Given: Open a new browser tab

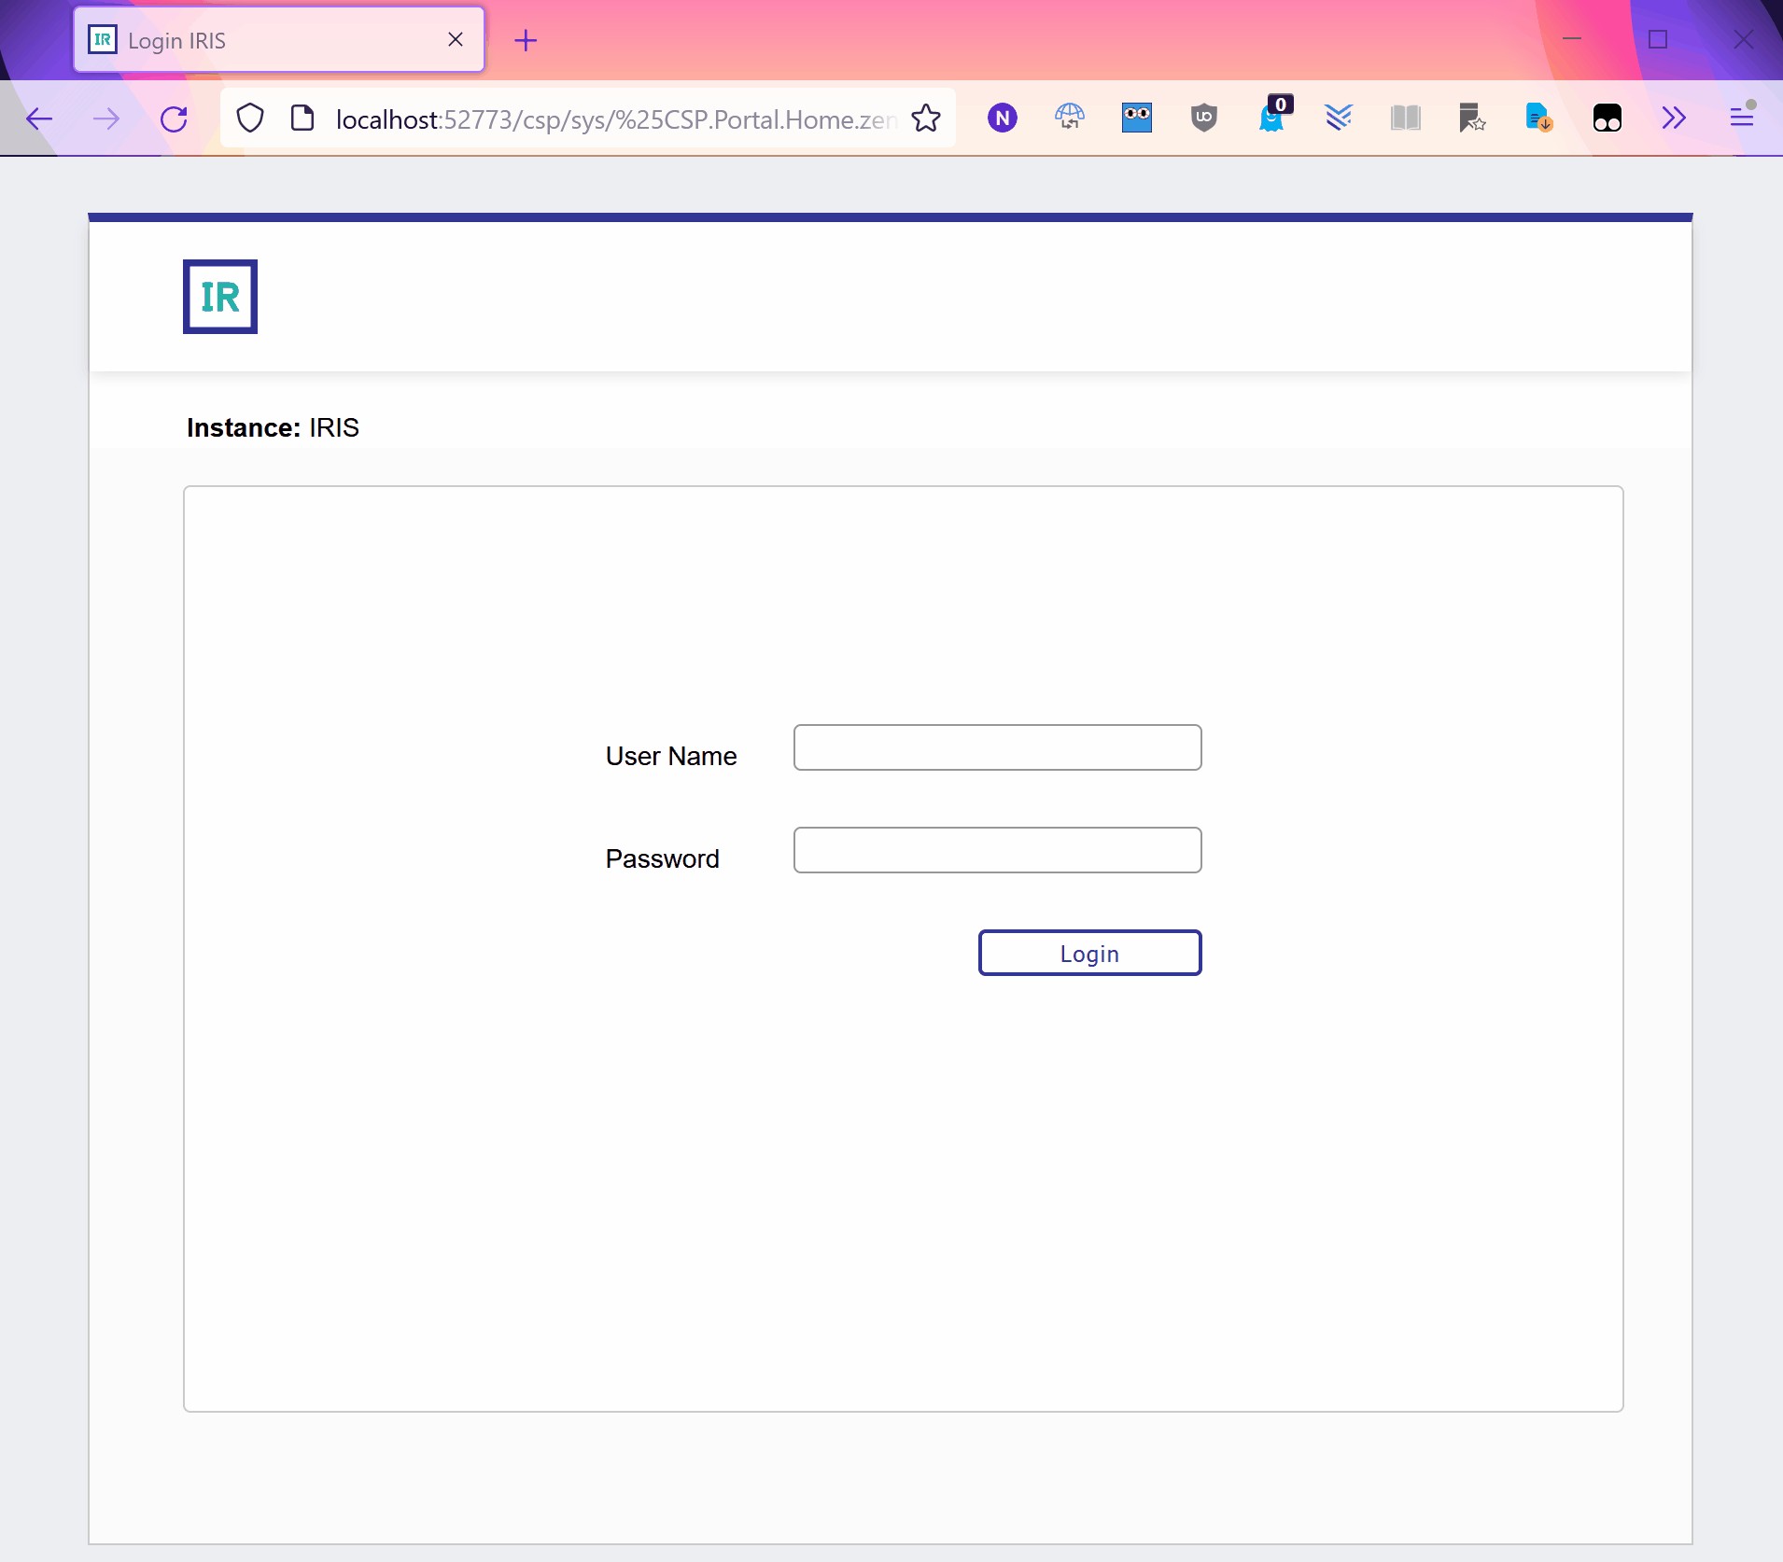Looking at the screenshot, I should click(x=526, y=40).
